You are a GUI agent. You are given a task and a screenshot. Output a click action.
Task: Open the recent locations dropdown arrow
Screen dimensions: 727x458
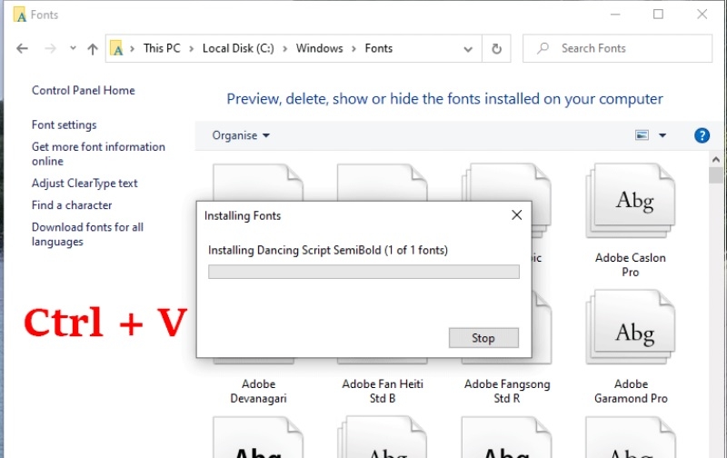pyautogui.click(x=73, y=48)
